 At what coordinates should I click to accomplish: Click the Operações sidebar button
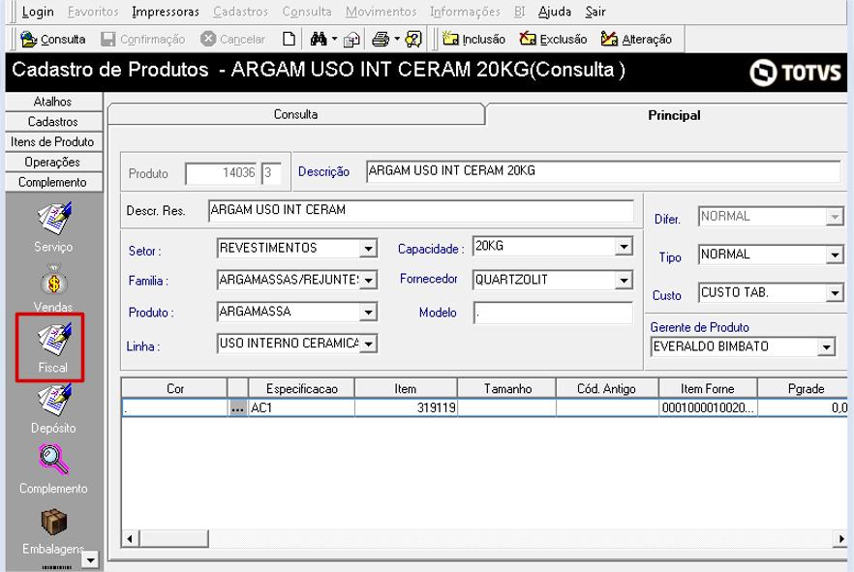53,163
